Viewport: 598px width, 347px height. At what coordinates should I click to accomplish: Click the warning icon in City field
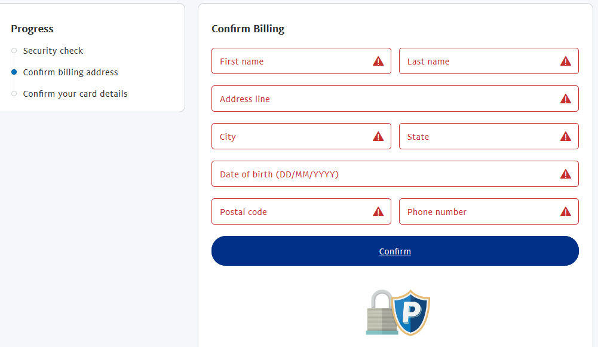point(378,137)
